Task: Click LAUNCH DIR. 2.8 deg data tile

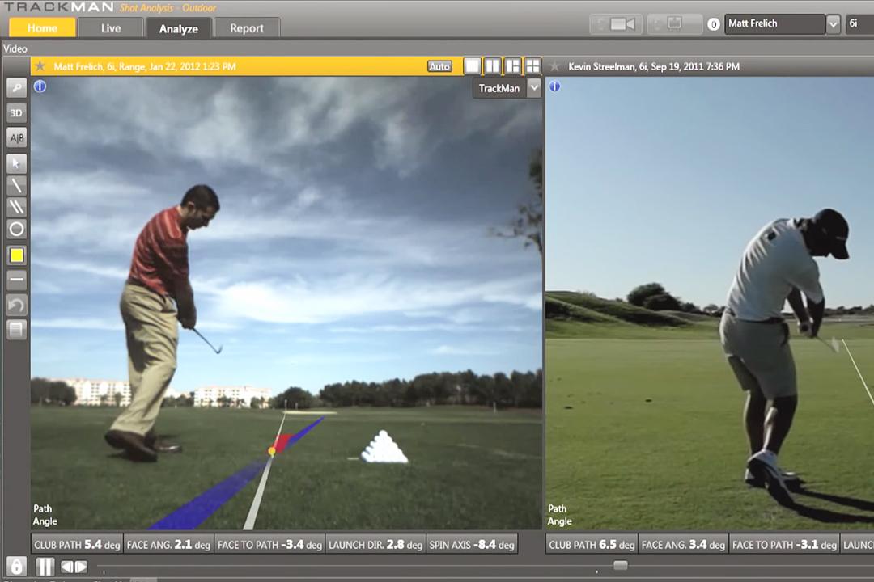Action: point(375,545)
